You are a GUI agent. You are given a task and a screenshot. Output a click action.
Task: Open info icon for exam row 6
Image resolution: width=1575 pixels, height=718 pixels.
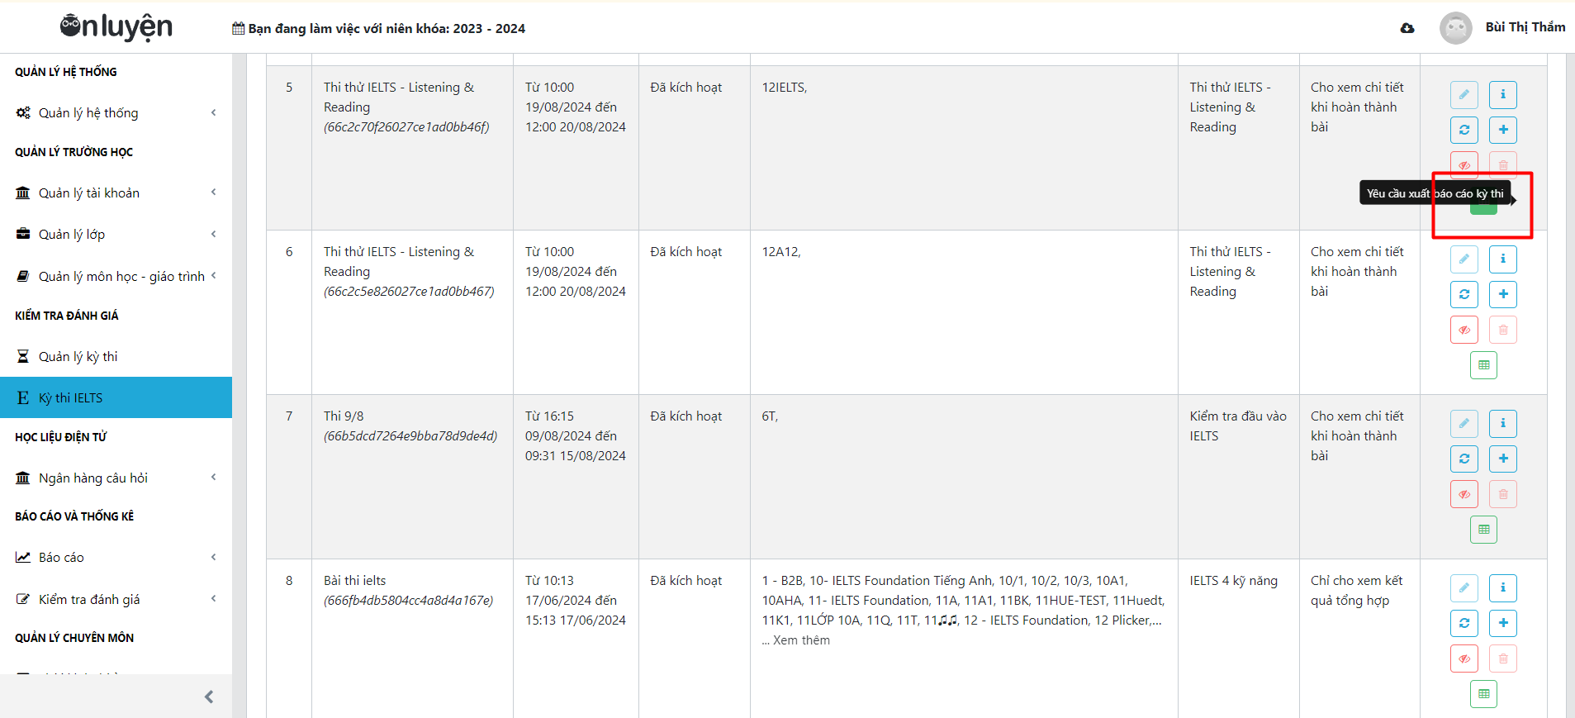[1503, 259]
